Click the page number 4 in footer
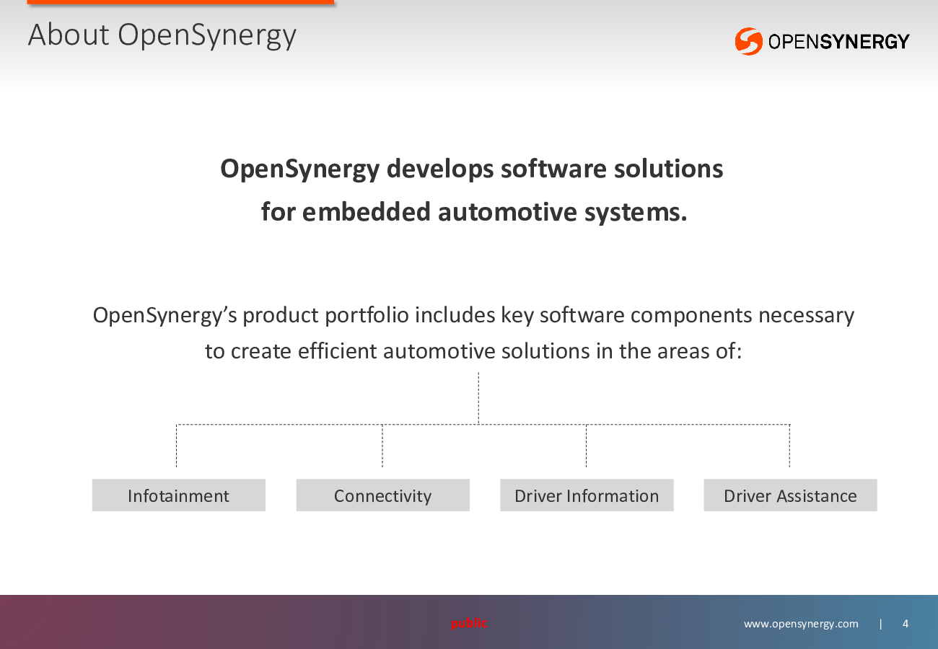Image resolution: width=938 pixels, height=649 pixels. click(x=906, y=624)
